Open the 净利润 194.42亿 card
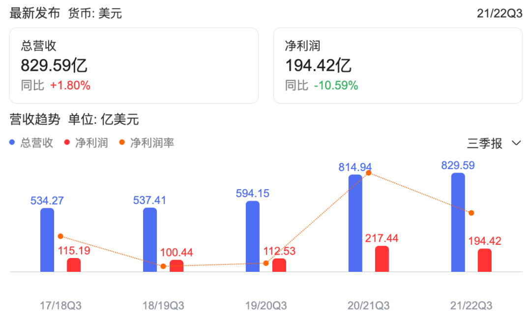This screenshot has height=319, width=531. click(x=398, y=66)
